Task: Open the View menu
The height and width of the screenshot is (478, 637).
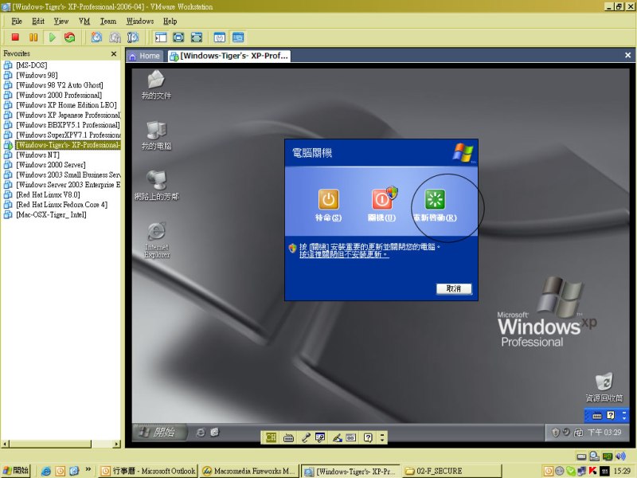Action: [61, 22]
